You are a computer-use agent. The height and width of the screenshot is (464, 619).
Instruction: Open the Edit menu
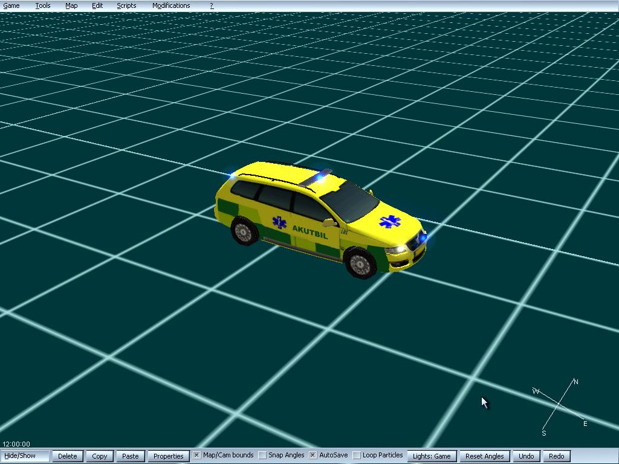point(97,5)
